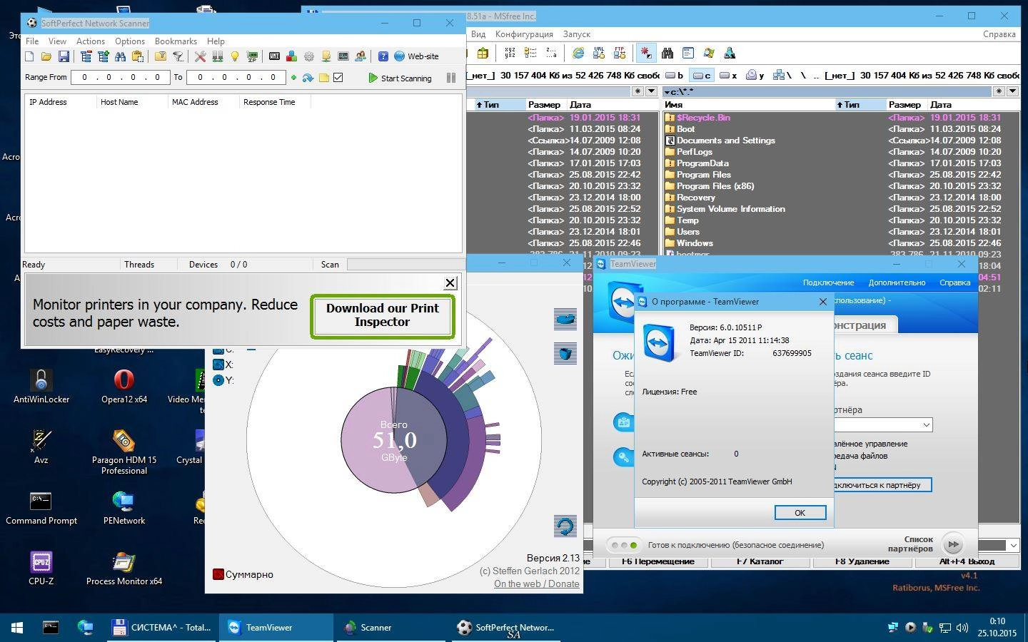1028x642 pixels.
Task: Click the right panel asterisk favorites button
Action: coord(999,91)
